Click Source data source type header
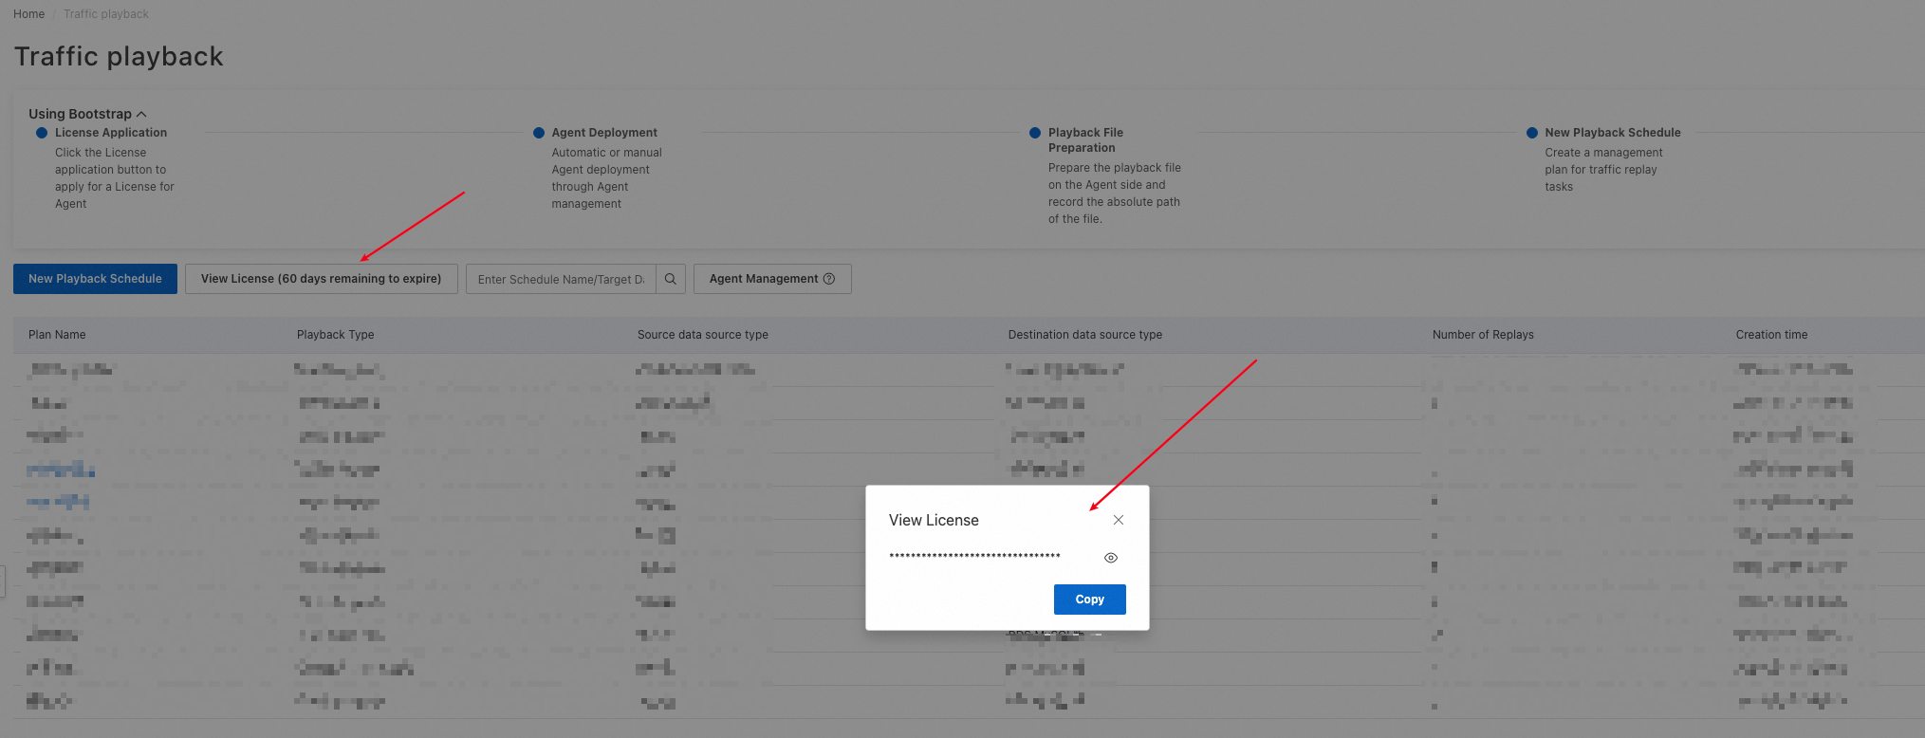 click(703, 335)
